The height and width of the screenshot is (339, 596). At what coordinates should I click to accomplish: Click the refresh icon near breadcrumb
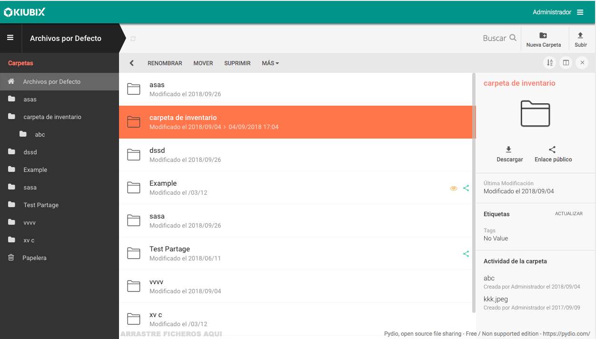[133, 39]
